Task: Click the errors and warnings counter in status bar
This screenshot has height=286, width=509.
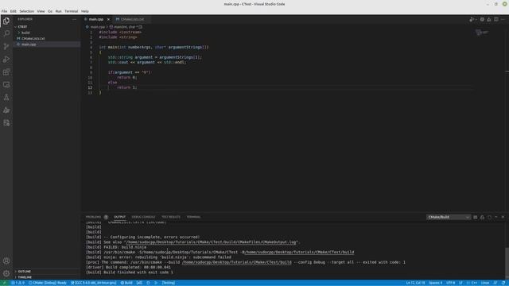Action: tap(17, 283)
